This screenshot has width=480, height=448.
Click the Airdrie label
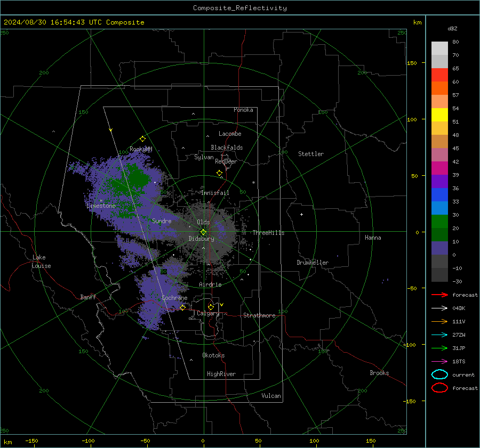(x=210, y=284)
